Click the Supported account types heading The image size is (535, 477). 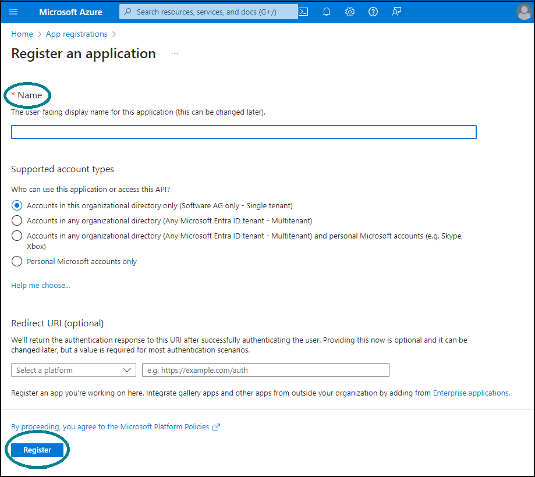(x=62, y=169)
